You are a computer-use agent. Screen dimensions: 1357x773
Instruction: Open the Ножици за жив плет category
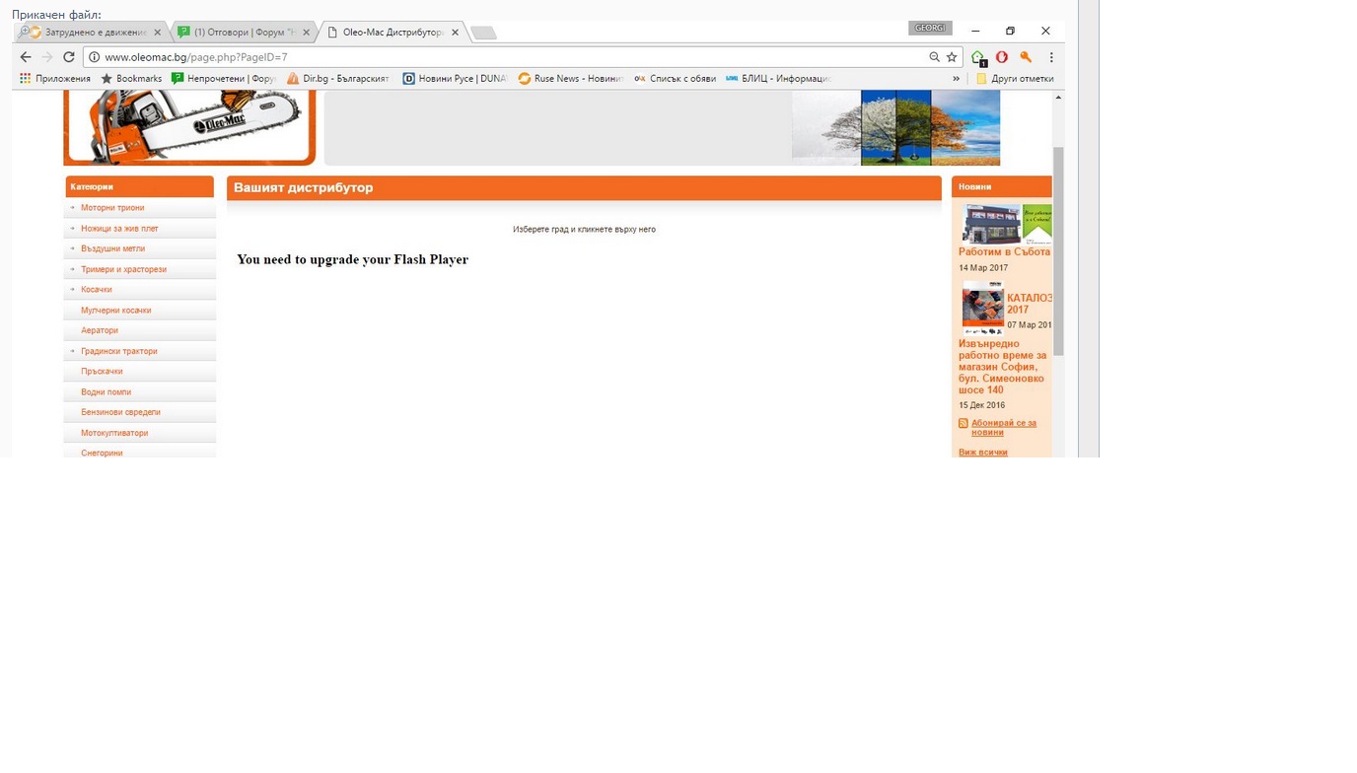[x=119, y=229]
